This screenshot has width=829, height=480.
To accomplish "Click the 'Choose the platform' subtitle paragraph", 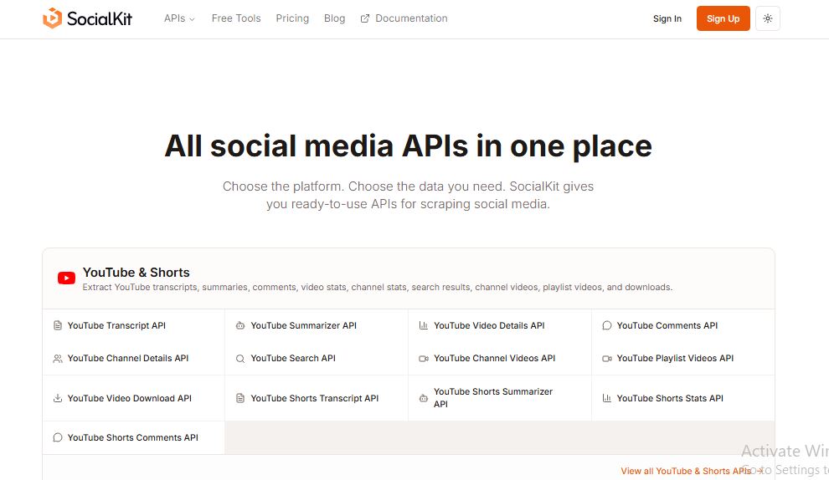I will tap(408, 195).
